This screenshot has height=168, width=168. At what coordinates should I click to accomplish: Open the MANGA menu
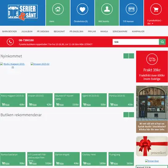pyautogui.click(x=104, y=31)
